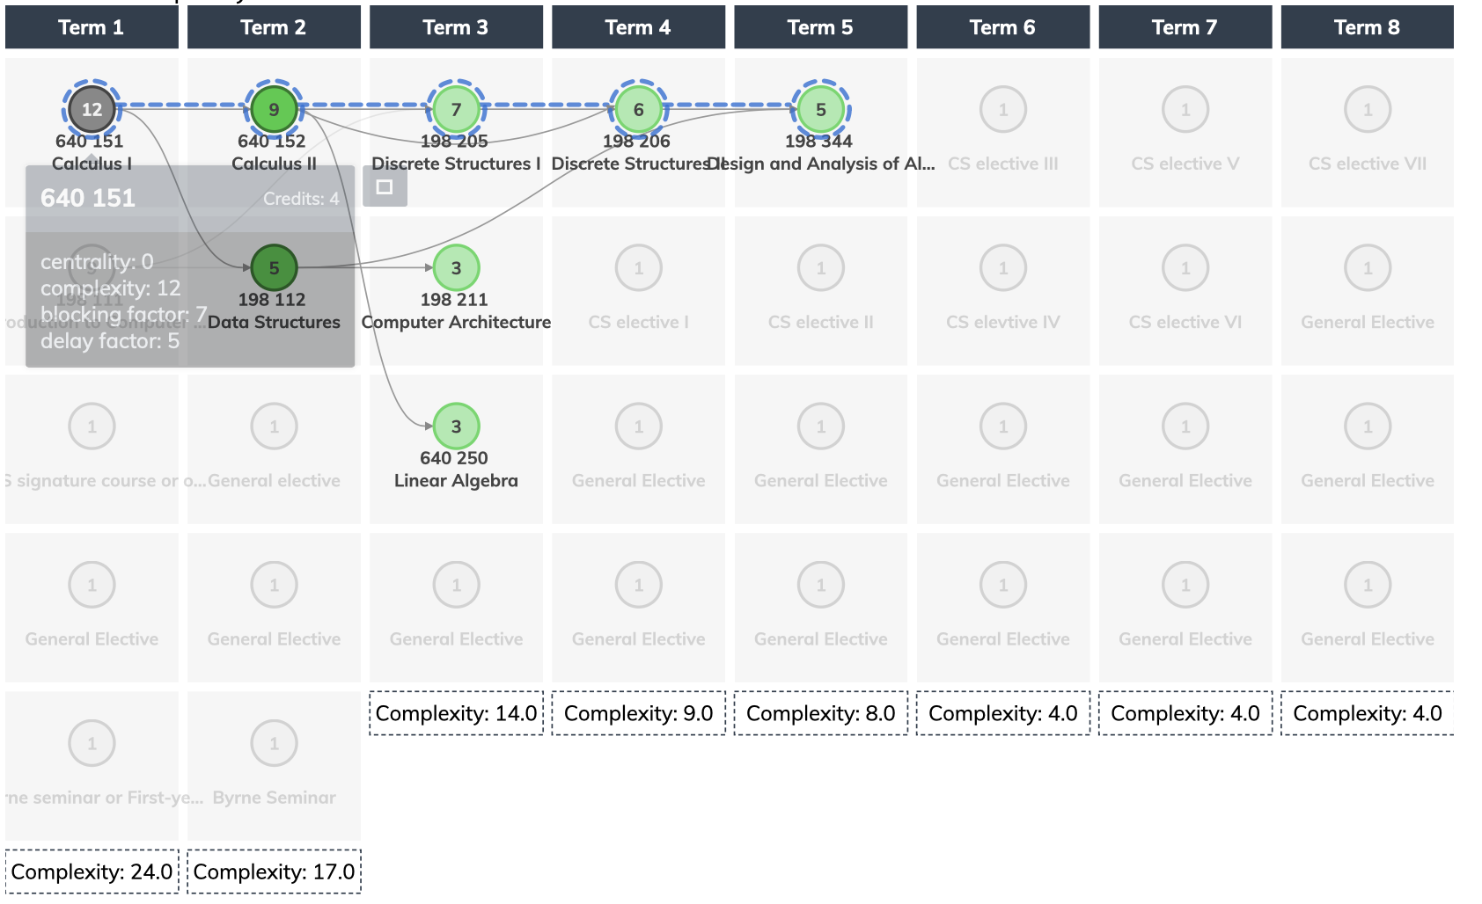
Task: Click the Credits: 4 label in popup
Action: tap(301, 199)
